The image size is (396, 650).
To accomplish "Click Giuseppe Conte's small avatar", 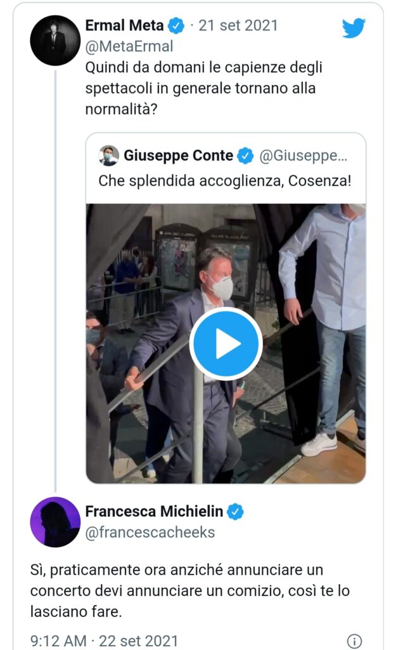I will pyautogui.click(x=109, y=156).
